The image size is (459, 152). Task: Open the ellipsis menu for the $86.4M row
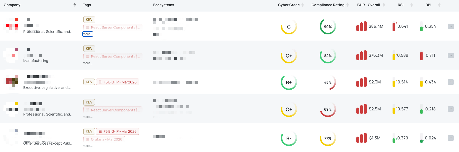451,26
